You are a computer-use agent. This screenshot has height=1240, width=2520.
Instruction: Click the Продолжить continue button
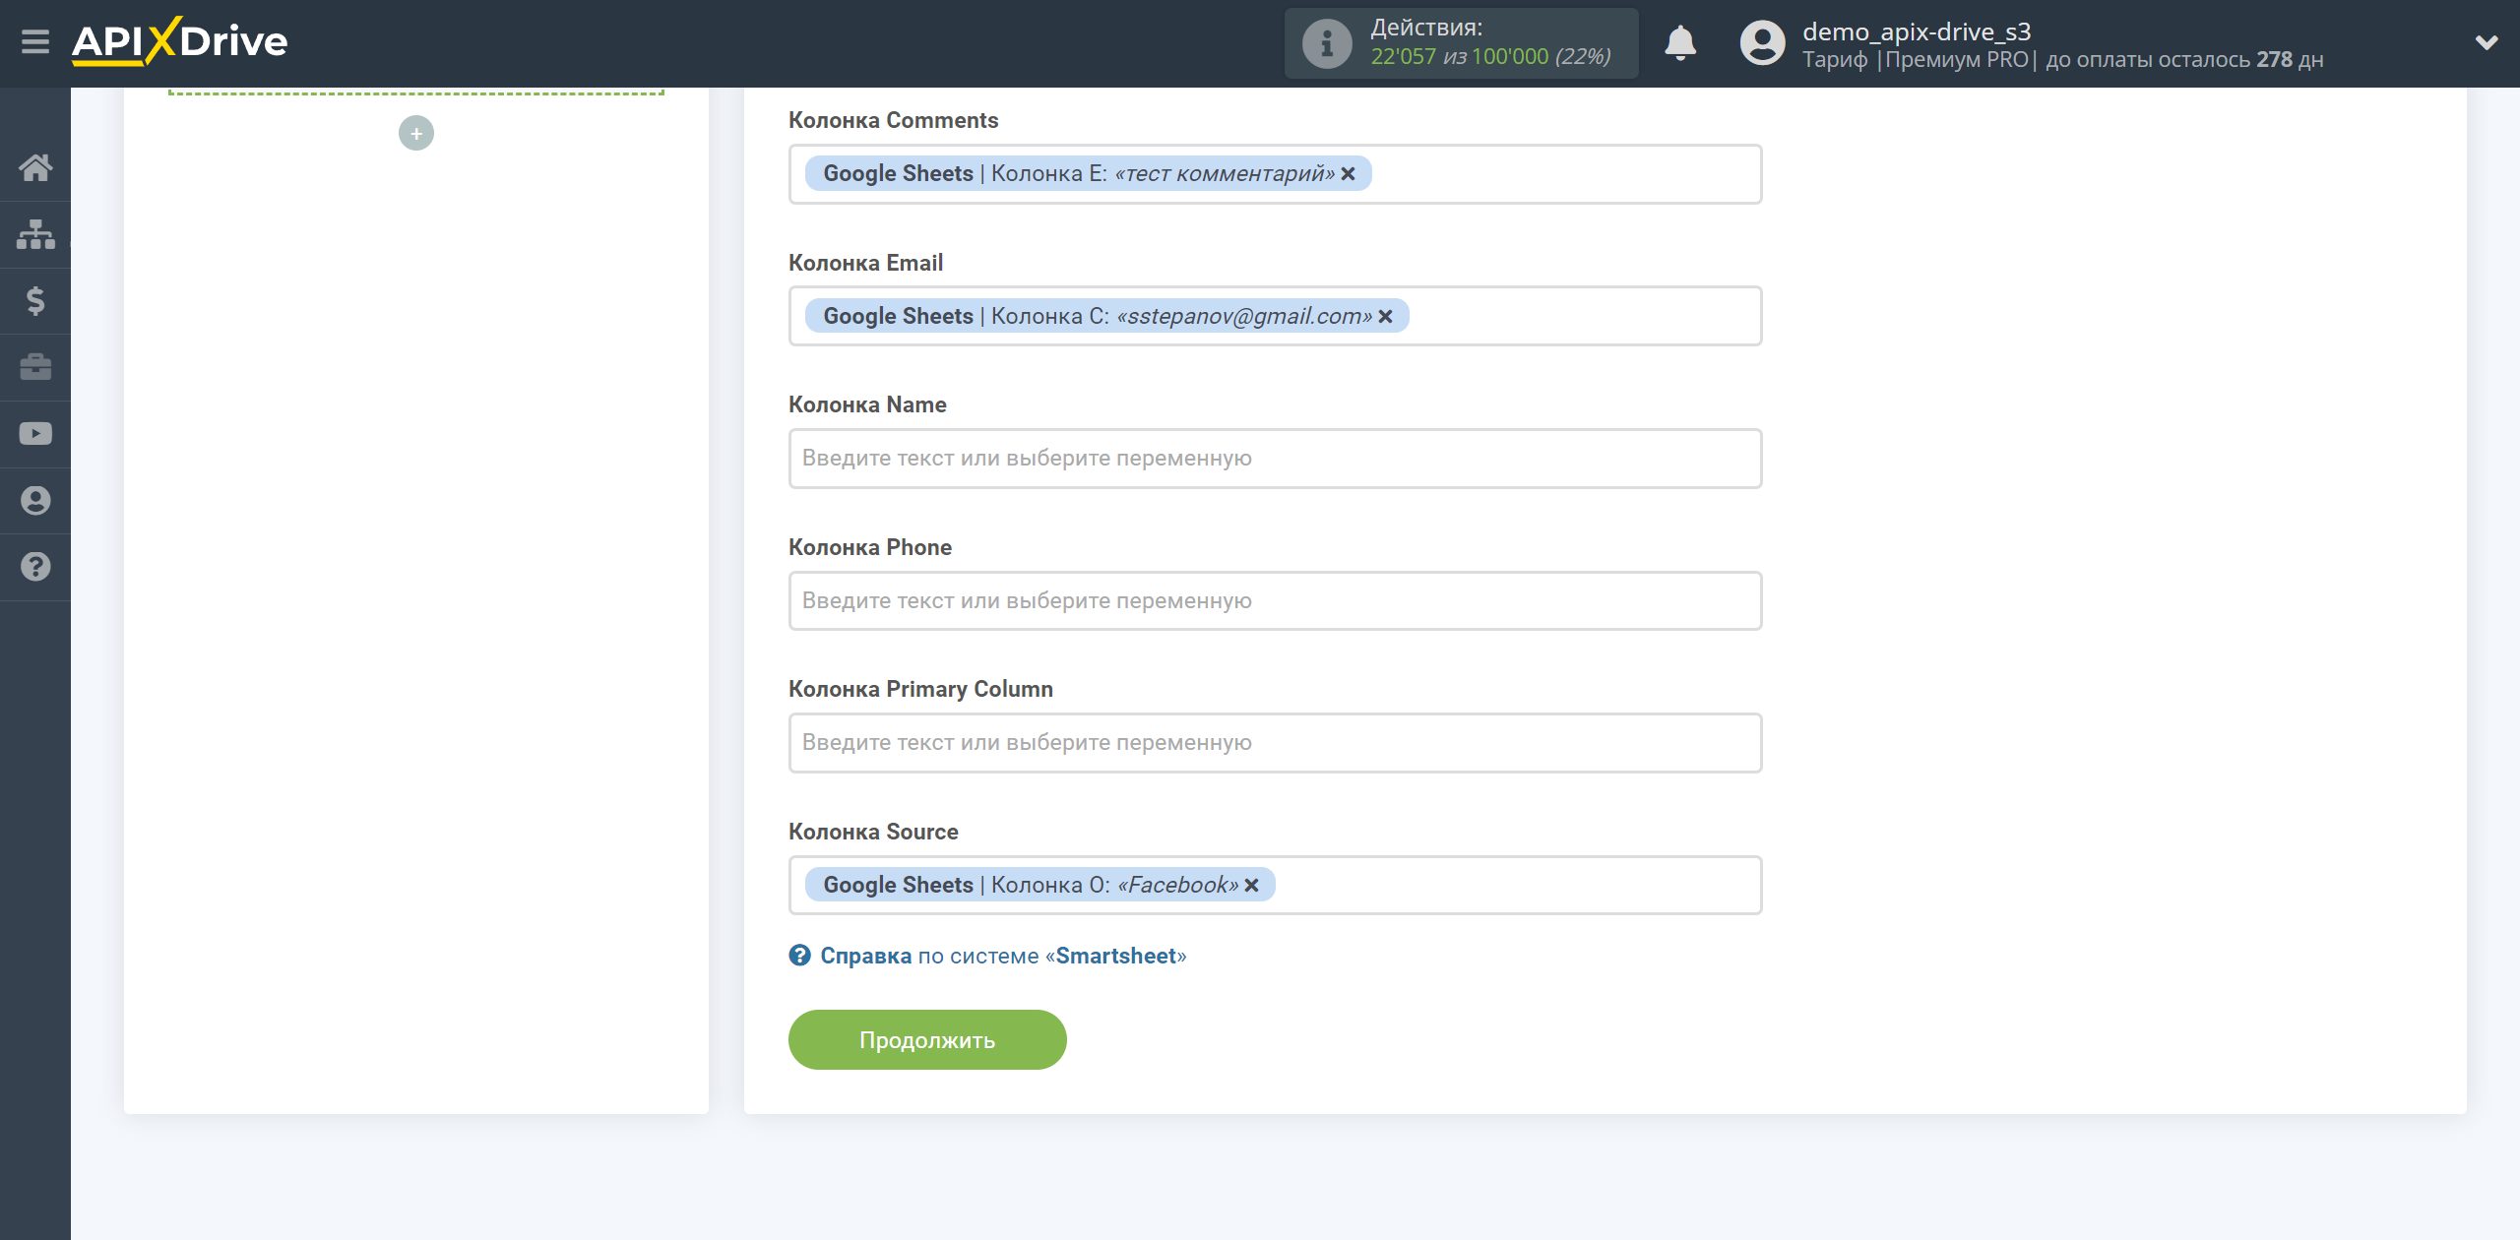click(x=929, y=1041)
